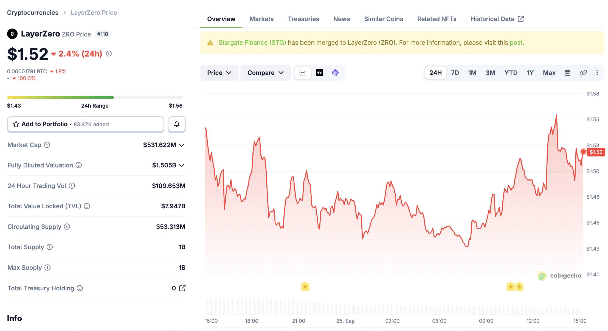Click the second news marker near 11:00
Screen dimensions: 608x331
[519, 287]
